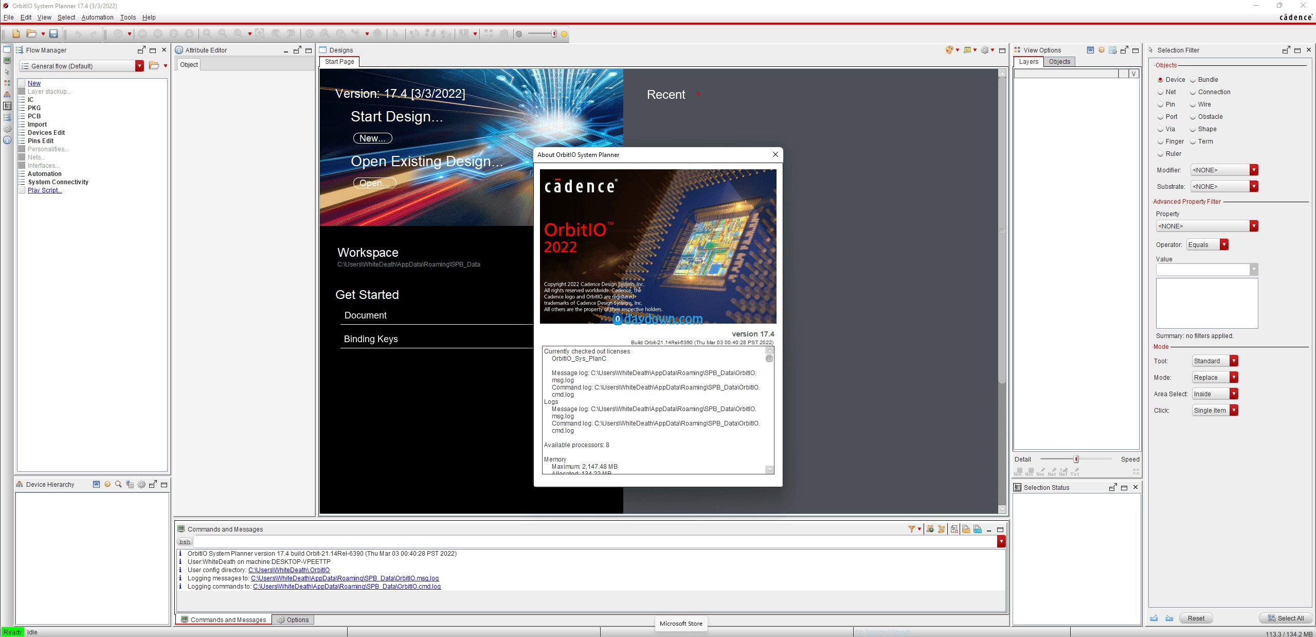Image resolution: width=1316 pixels, height=637 pixels.
Task: Open the File menu
Action: (9, 17)
